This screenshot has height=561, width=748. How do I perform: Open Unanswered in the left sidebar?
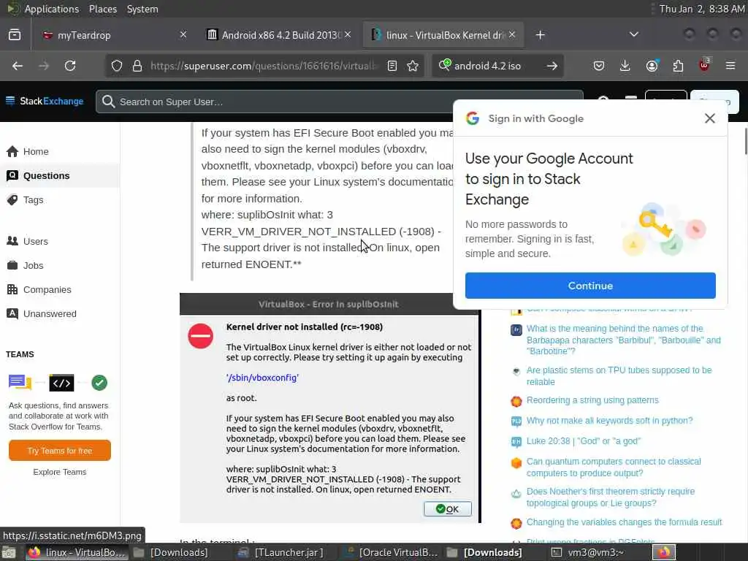(50, 314)
